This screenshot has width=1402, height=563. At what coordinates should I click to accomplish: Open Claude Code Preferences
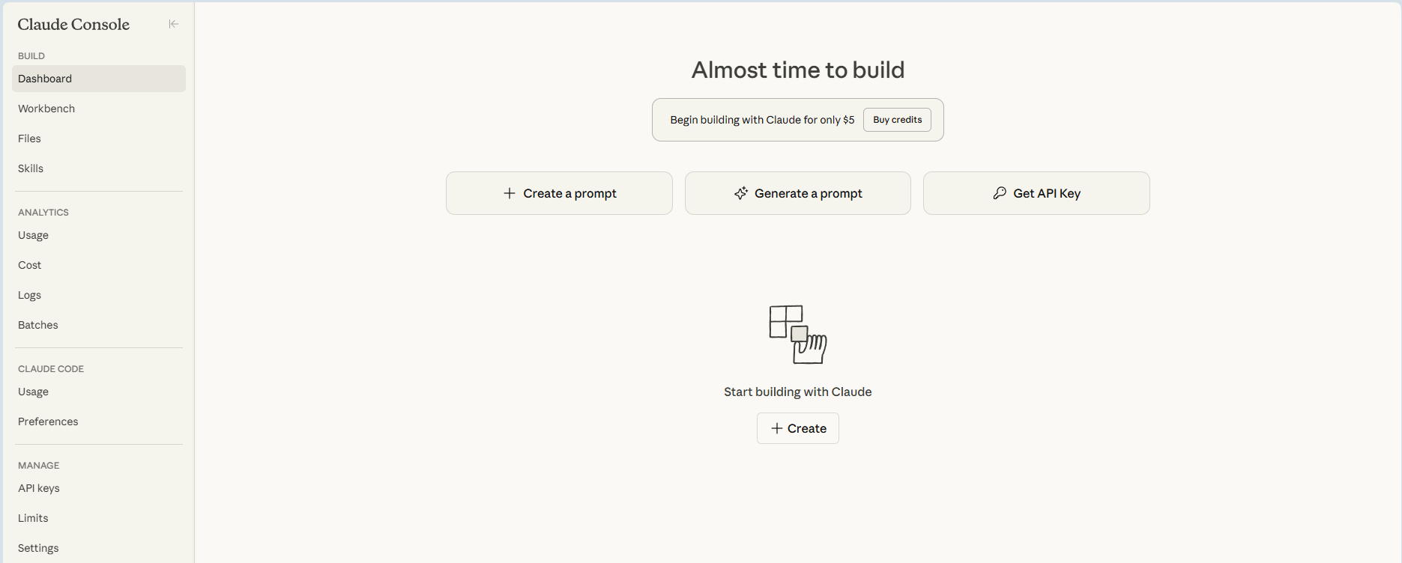[x=48, y=422]
